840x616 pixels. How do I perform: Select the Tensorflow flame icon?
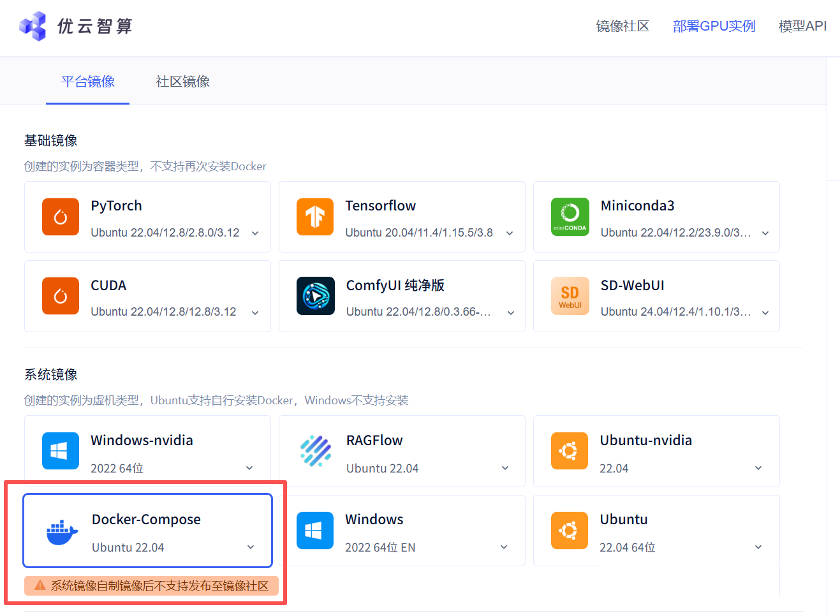(x=314, y=217)
